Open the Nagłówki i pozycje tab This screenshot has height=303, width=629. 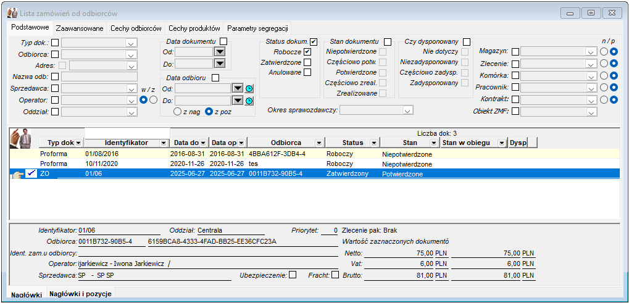pyautogui.click(x=80, y=293)
